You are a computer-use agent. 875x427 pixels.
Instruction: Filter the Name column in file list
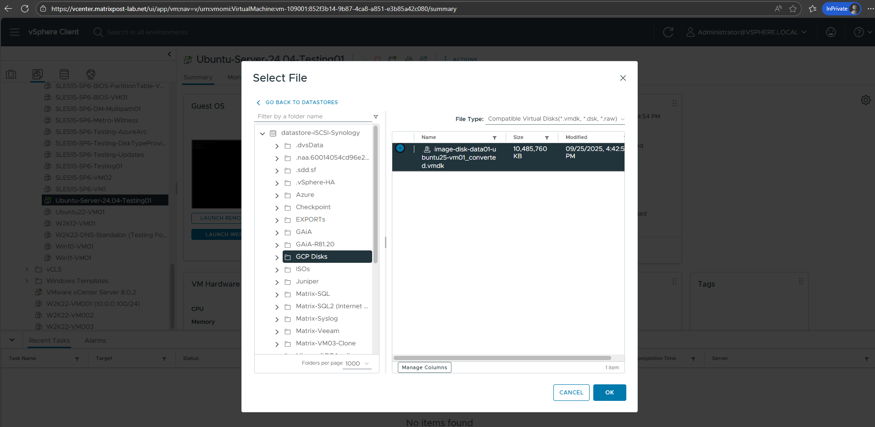495,138
